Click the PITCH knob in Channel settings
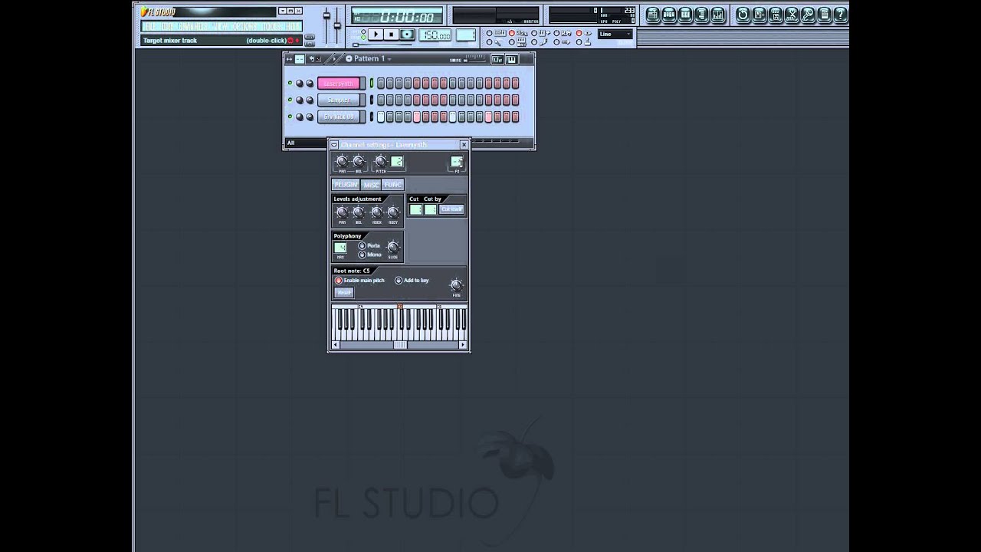Screen dimensions: 981x552 [381, 161]
